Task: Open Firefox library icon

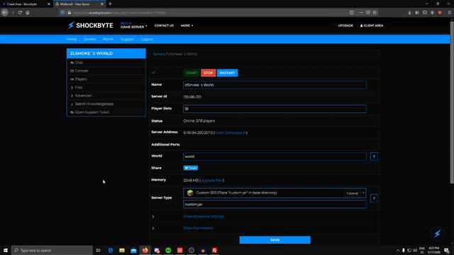Action: (417, 13)
